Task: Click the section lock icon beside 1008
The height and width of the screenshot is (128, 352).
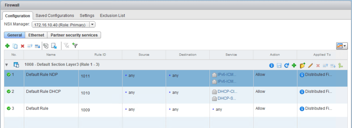Action: pyautogui.click(x=16, y=65)
